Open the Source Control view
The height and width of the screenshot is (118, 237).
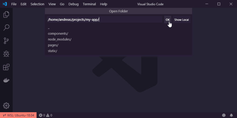tap(6, 41)
